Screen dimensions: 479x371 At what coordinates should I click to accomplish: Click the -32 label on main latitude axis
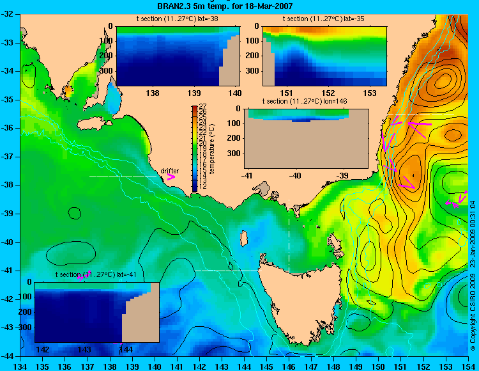(7, 14)
